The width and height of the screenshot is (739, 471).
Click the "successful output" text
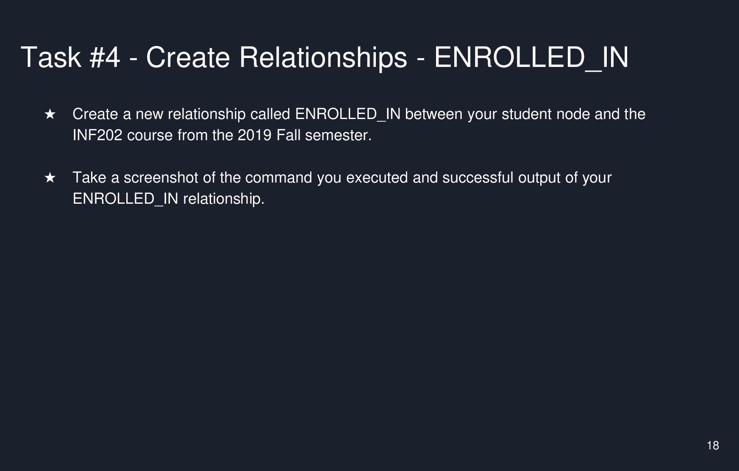499,178
